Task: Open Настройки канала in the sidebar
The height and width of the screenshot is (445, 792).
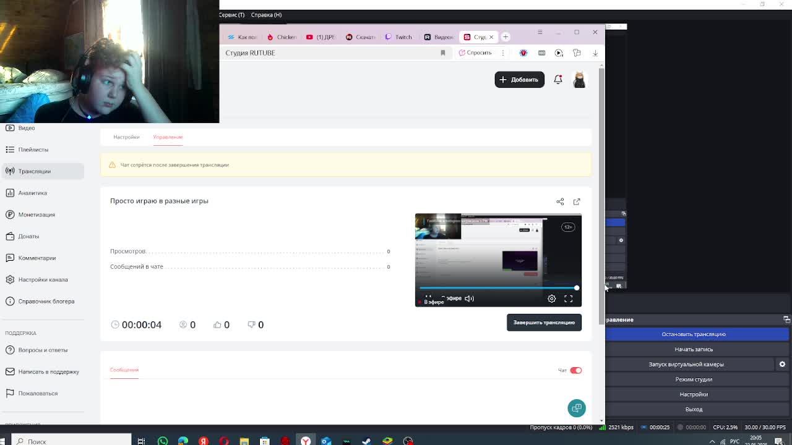Action: (42, 279)
